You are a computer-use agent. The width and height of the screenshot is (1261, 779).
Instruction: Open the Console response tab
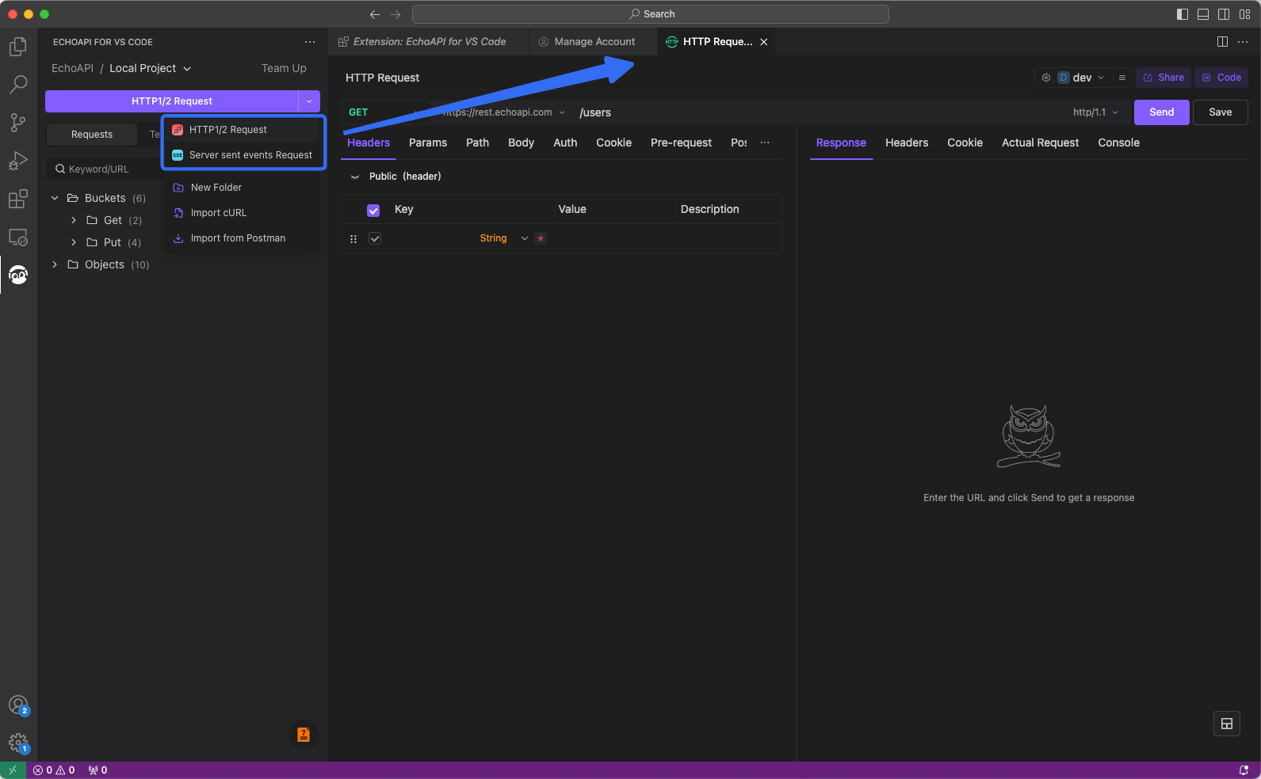1118,142
